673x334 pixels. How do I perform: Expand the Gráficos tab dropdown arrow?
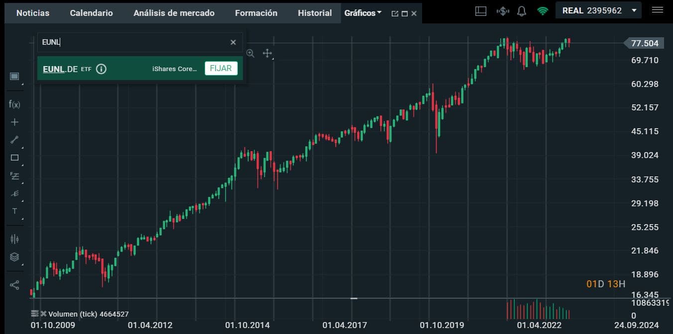coord(379,12)
